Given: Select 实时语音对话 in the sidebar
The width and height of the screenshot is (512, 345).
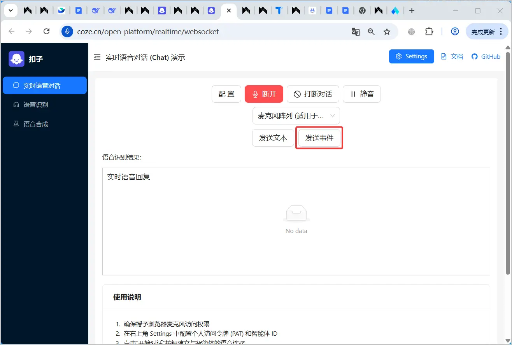Looking at the screenshot, I should click(x=45, y=85).
